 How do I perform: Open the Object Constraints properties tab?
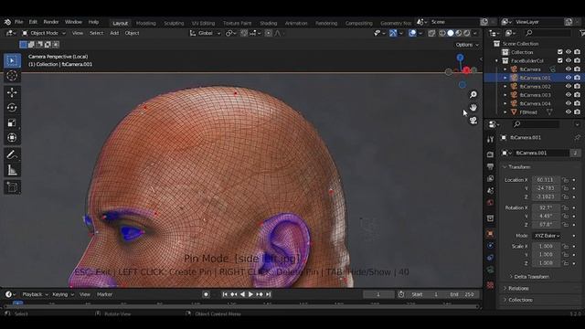coord(490,258)
